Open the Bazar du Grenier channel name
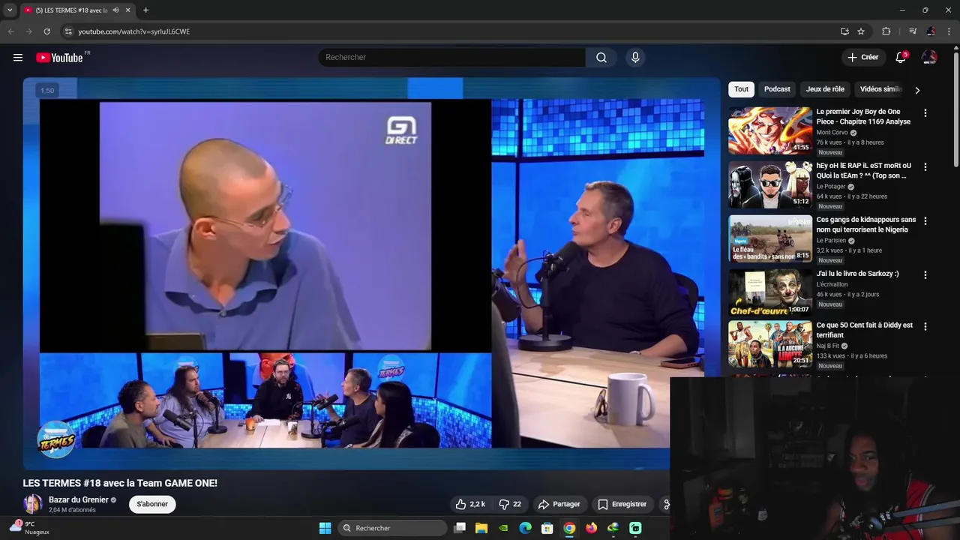This screenshot has width=960, height=540. pyautogui.click(x=79, y=500)
